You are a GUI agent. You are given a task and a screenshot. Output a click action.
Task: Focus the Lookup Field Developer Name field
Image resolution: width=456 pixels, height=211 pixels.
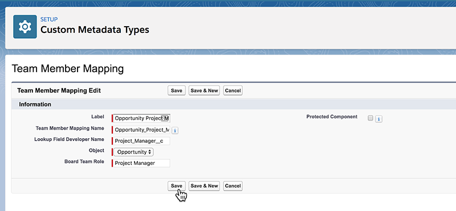tap(141, 141)
